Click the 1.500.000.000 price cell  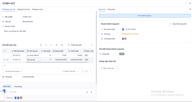pyautogui.click(x=60, y=60)
